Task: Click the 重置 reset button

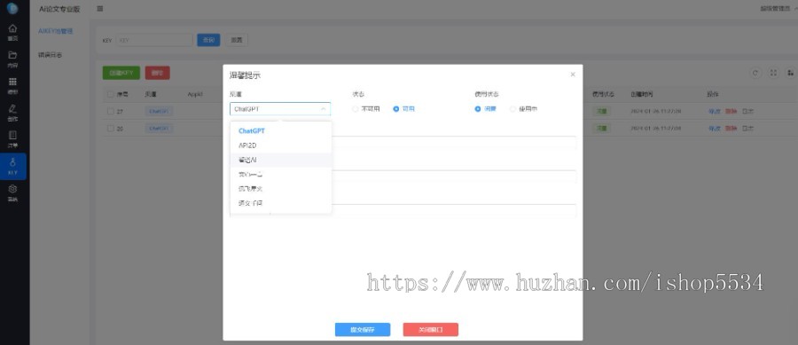Action: (237, 40)
